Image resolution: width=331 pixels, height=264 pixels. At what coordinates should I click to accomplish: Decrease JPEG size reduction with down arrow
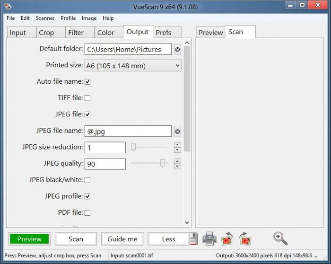(177, 150)
